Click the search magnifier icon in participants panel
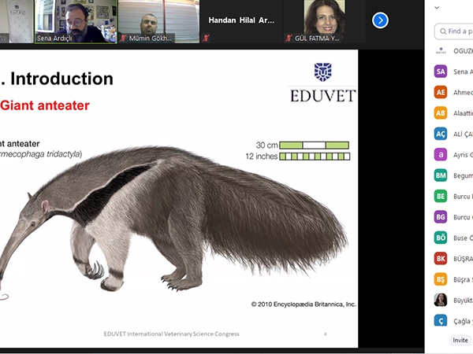This screenshot has width=473, height=354. coord(443,31)
